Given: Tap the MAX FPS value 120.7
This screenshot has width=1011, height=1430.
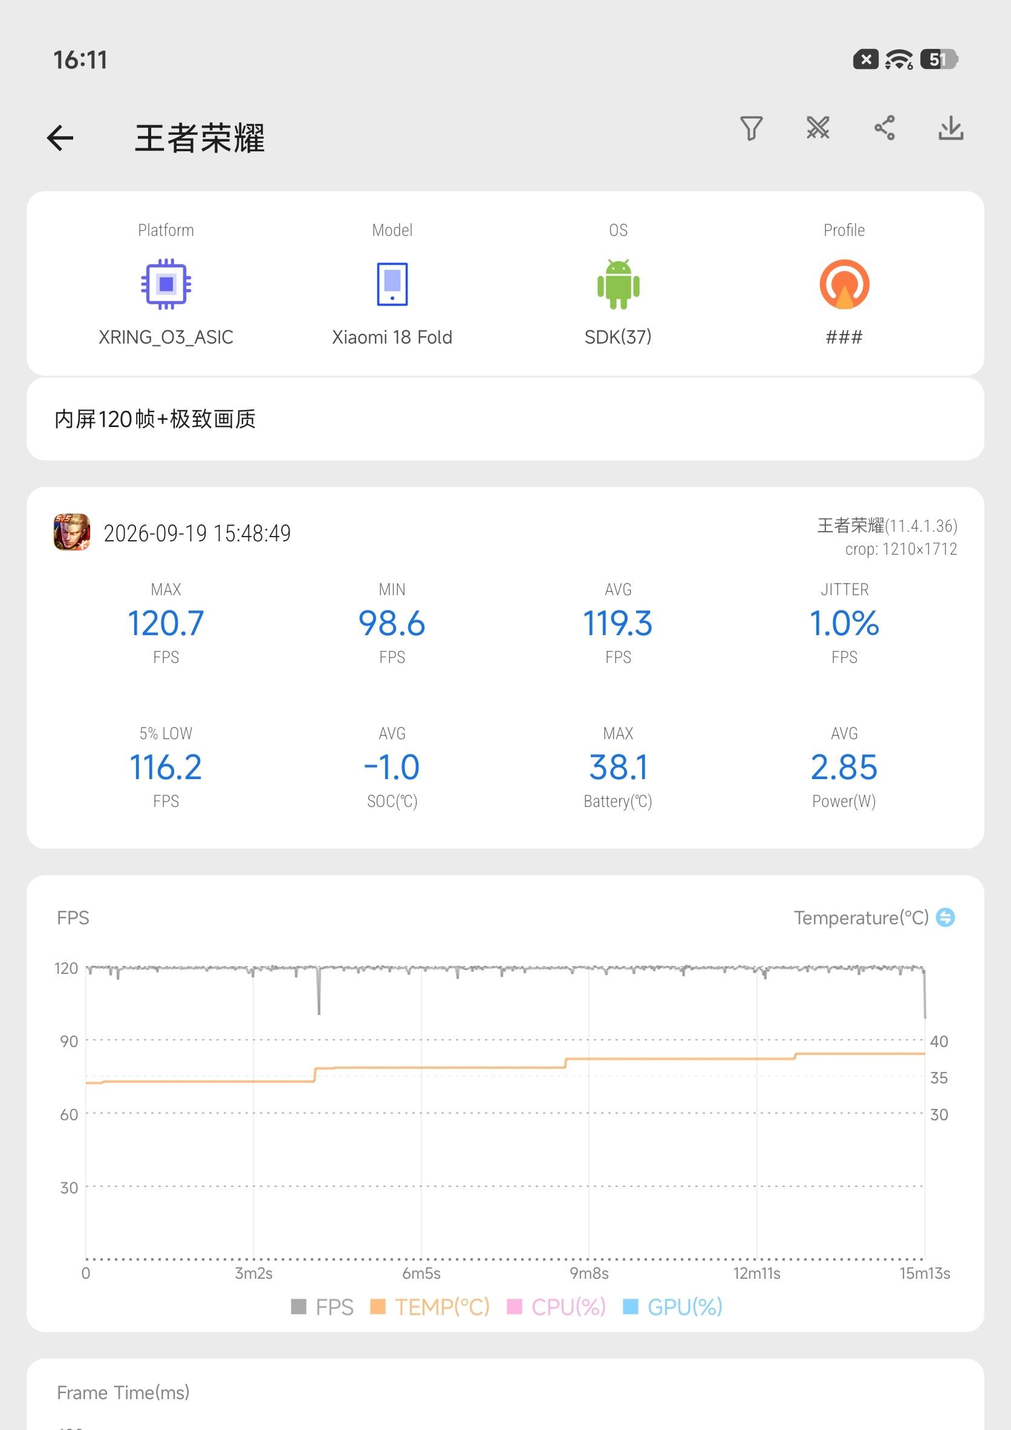Looking at the screenshot, I should (x=166, y=623).
